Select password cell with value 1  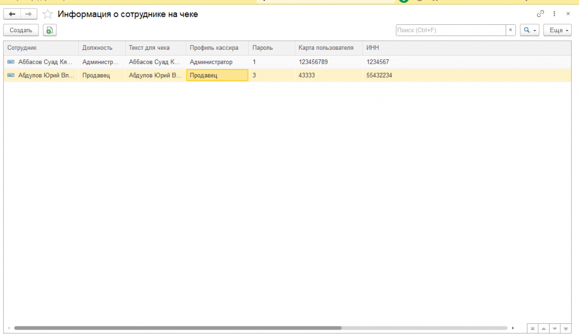click(272, 62)
